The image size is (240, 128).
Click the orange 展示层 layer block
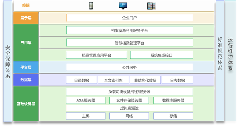pyautogui.click(x=26, y=18)
